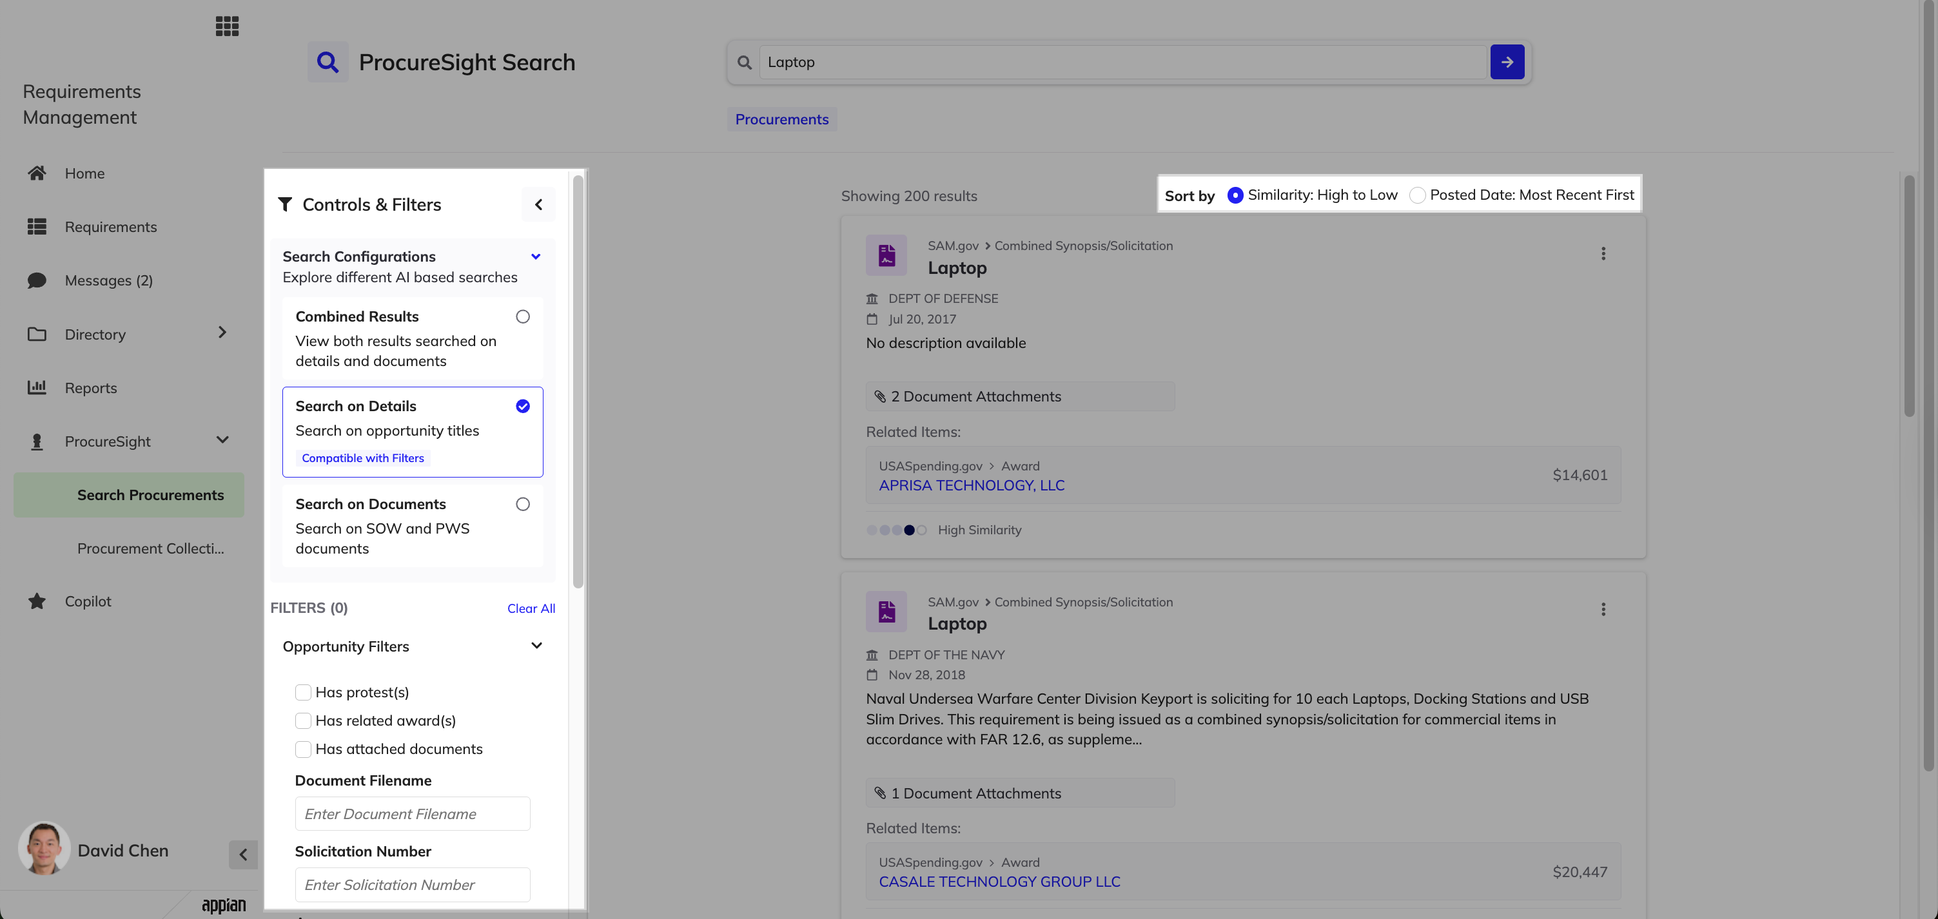
Task: Open options menu for DEPT OF DEFENSE Laptop
Action: (x=1603, y=253)
